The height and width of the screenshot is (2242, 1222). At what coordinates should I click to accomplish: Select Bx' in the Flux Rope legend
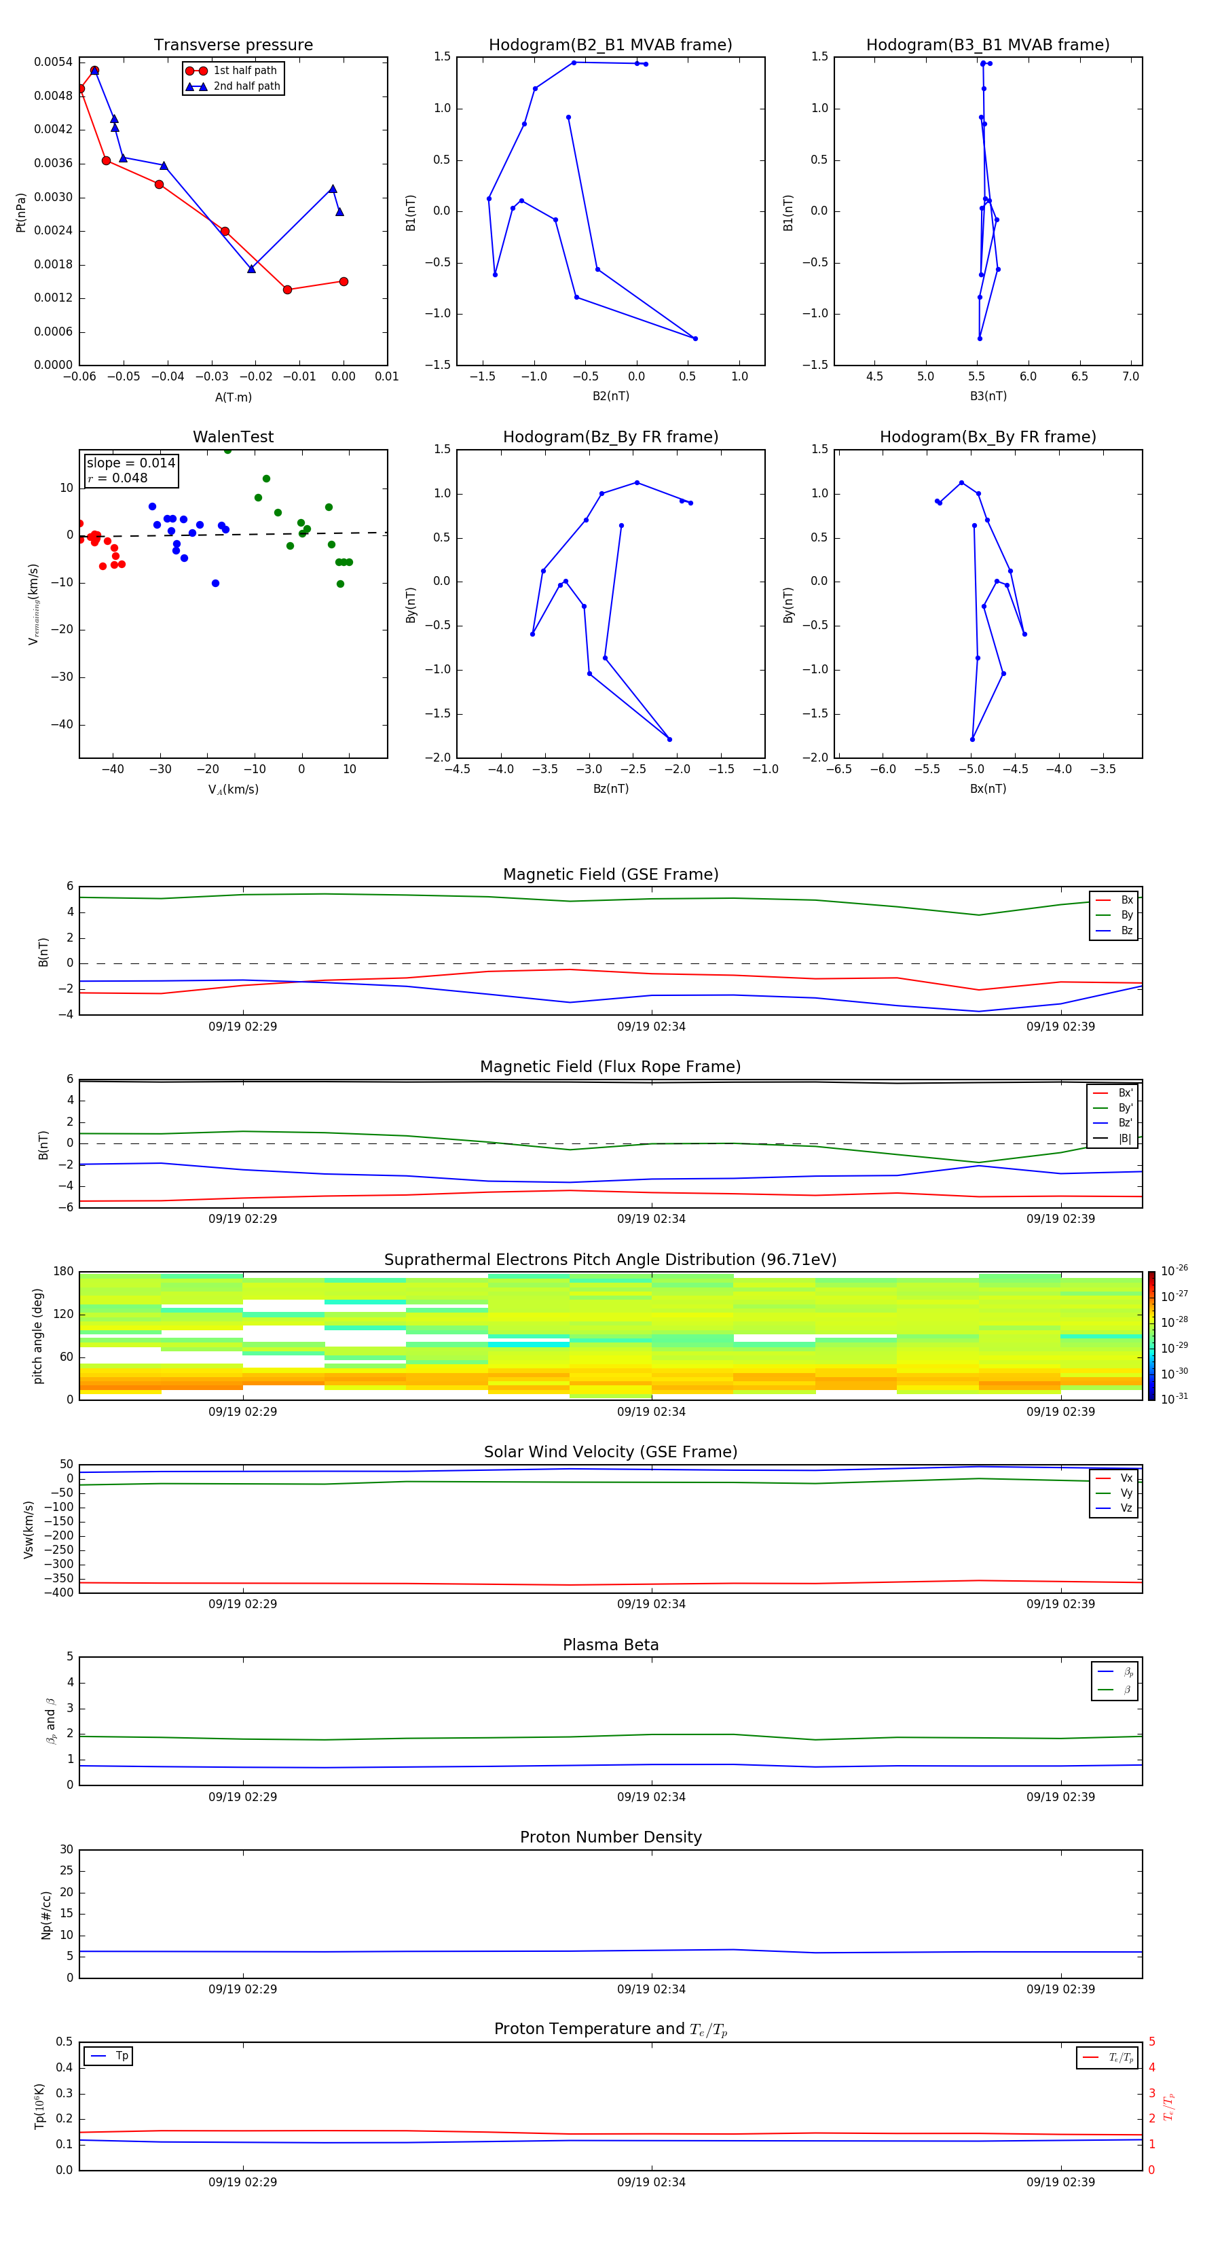click(x=1113, y=1093)
